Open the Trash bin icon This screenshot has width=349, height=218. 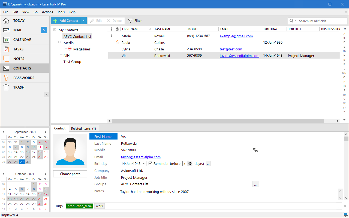point(6,87)
